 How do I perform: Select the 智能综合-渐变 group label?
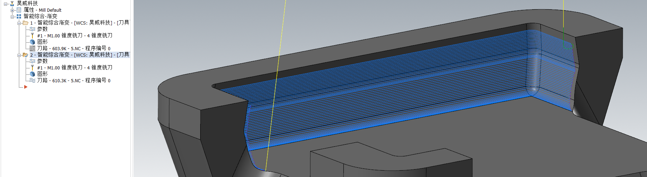40,16
